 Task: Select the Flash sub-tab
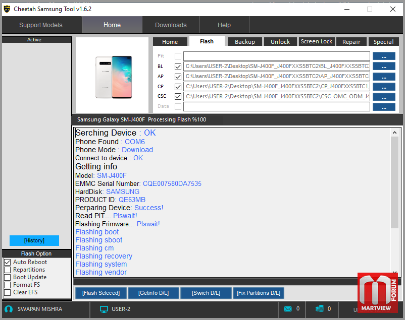pyautogui.click(x=207, y=41)
